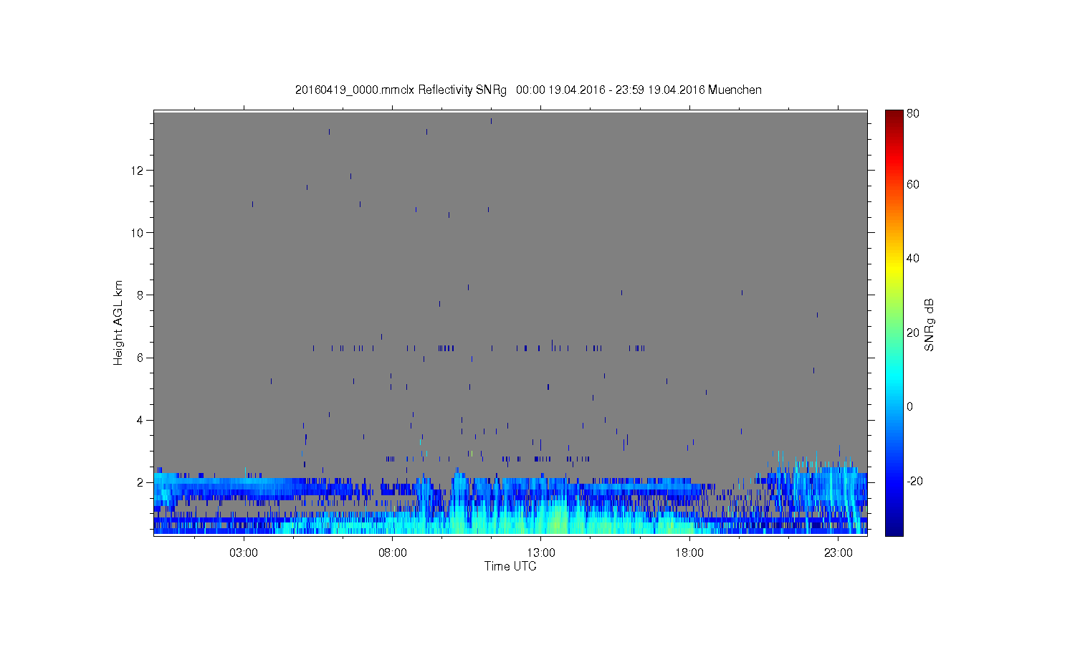
Task: Click the plot title with file name 20160419_0000.mmclx
Action: click(528, 90)
